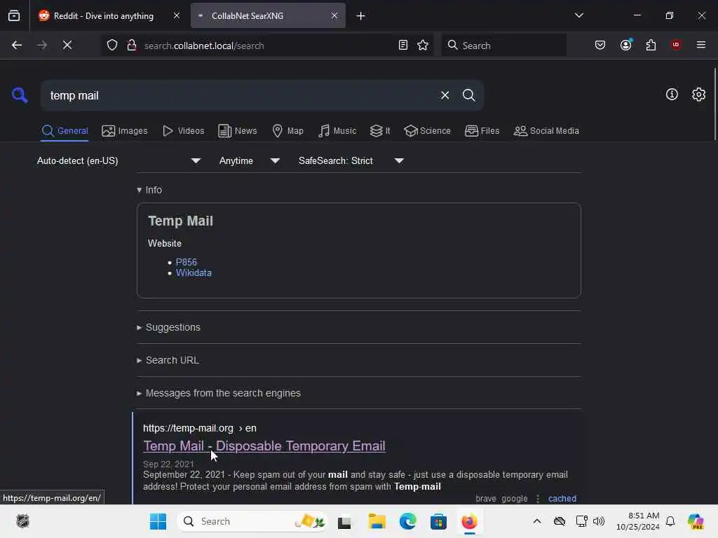Open Microsoft Store from taskbar

[x=438, y=521]
